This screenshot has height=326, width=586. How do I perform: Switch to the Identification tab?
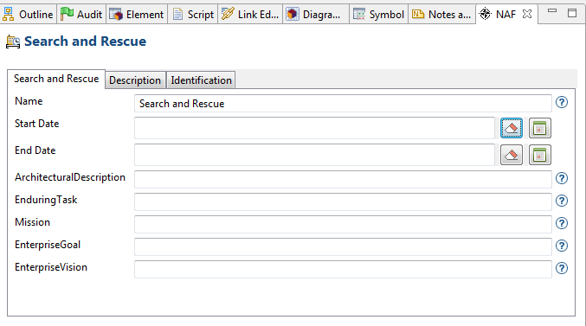pos(201,80)
